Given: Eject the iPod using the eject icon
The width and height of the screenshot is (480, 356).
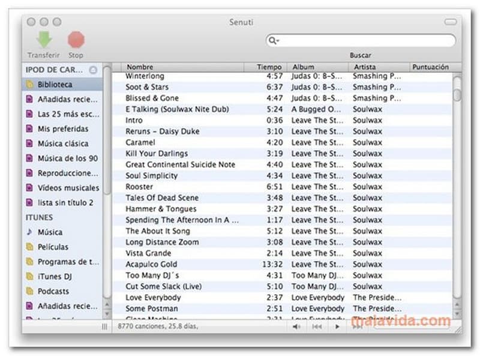Looking at the screenshot, I should tap(93, 70).
